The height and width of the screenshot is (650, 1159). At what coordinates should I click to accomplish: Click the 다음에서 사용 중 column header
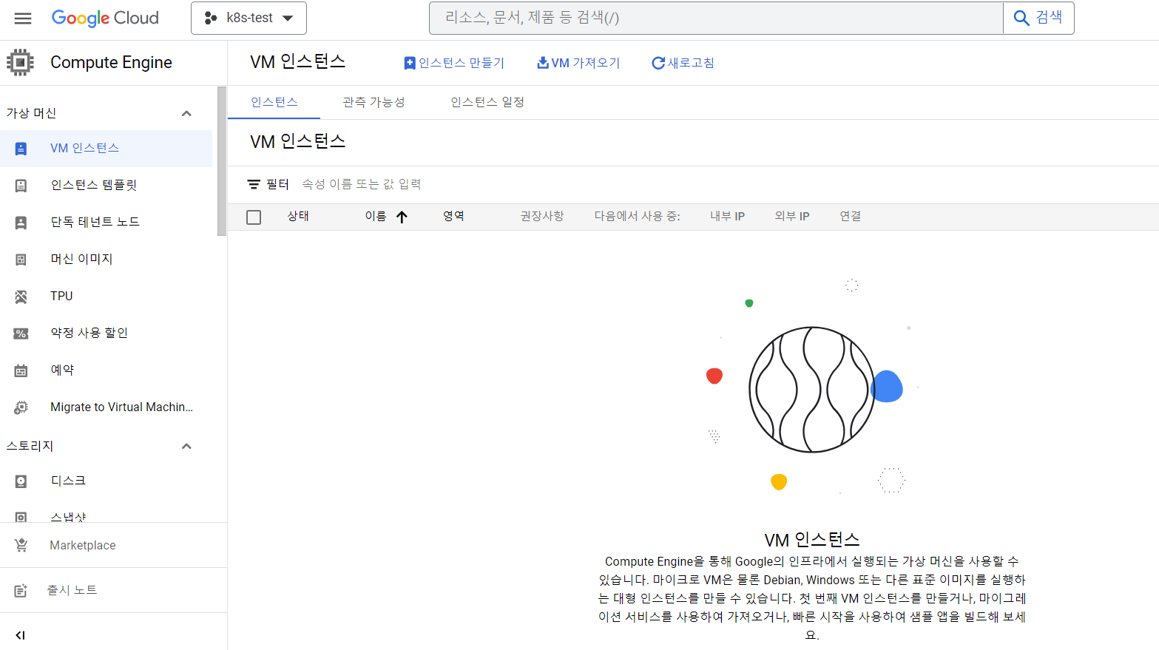[x=638, y=217]
